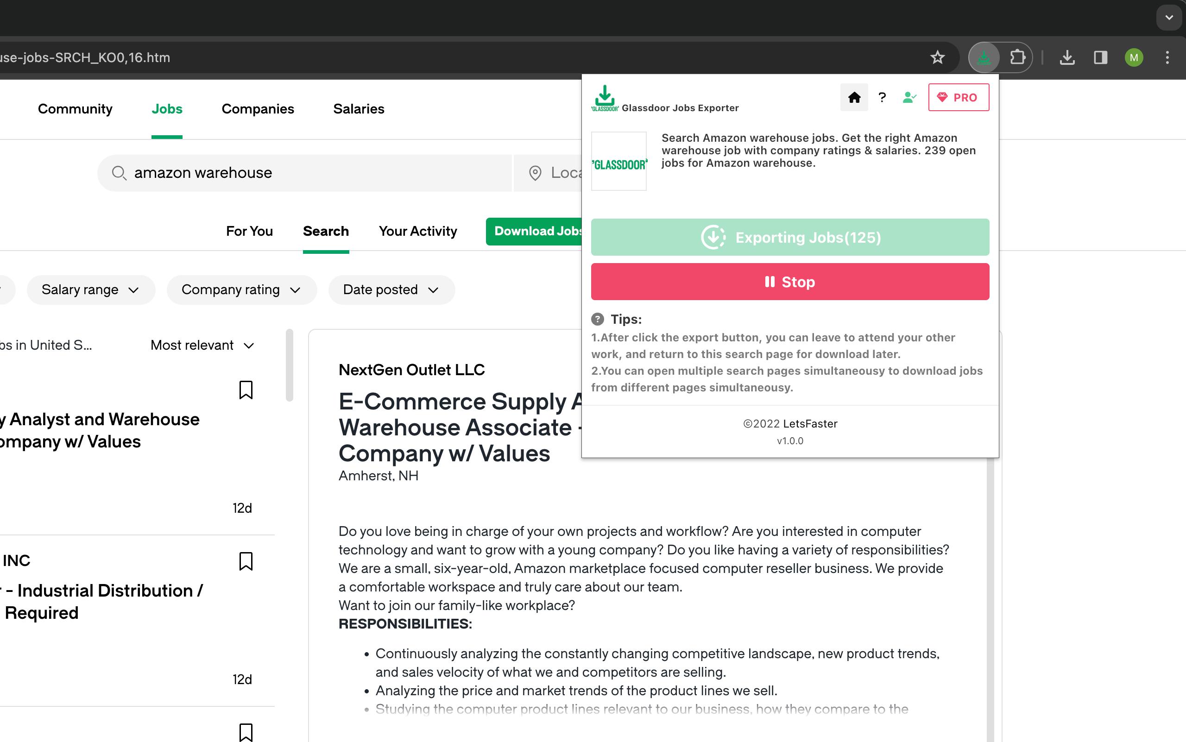Viewport: 1186px width, 742px height.
Task: Open Chrome downloads icon
Action: (1067, 57)
